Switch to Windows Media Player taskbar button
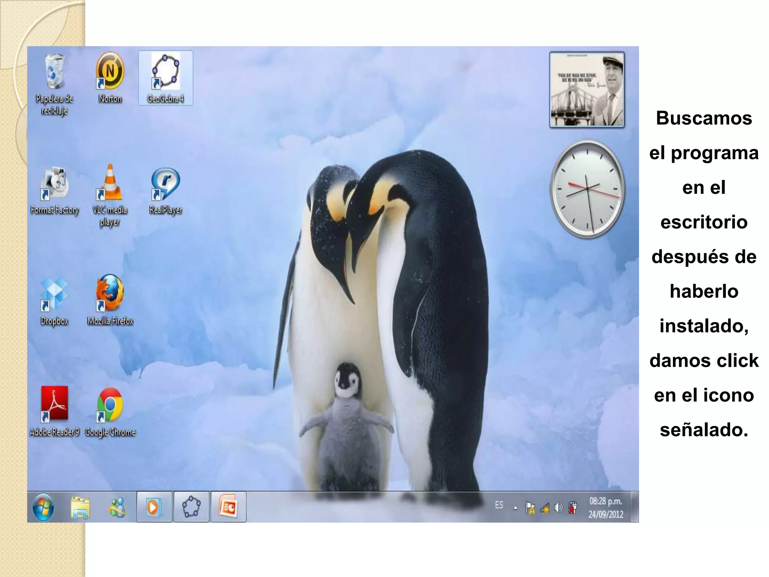The image size is (769, 577). tap(154, 507)
